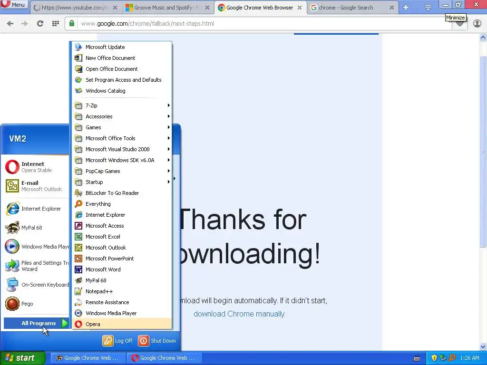Launch Microsoft Access
The height and width of the screenshot is (365, 487).
(x=122, y=226)
